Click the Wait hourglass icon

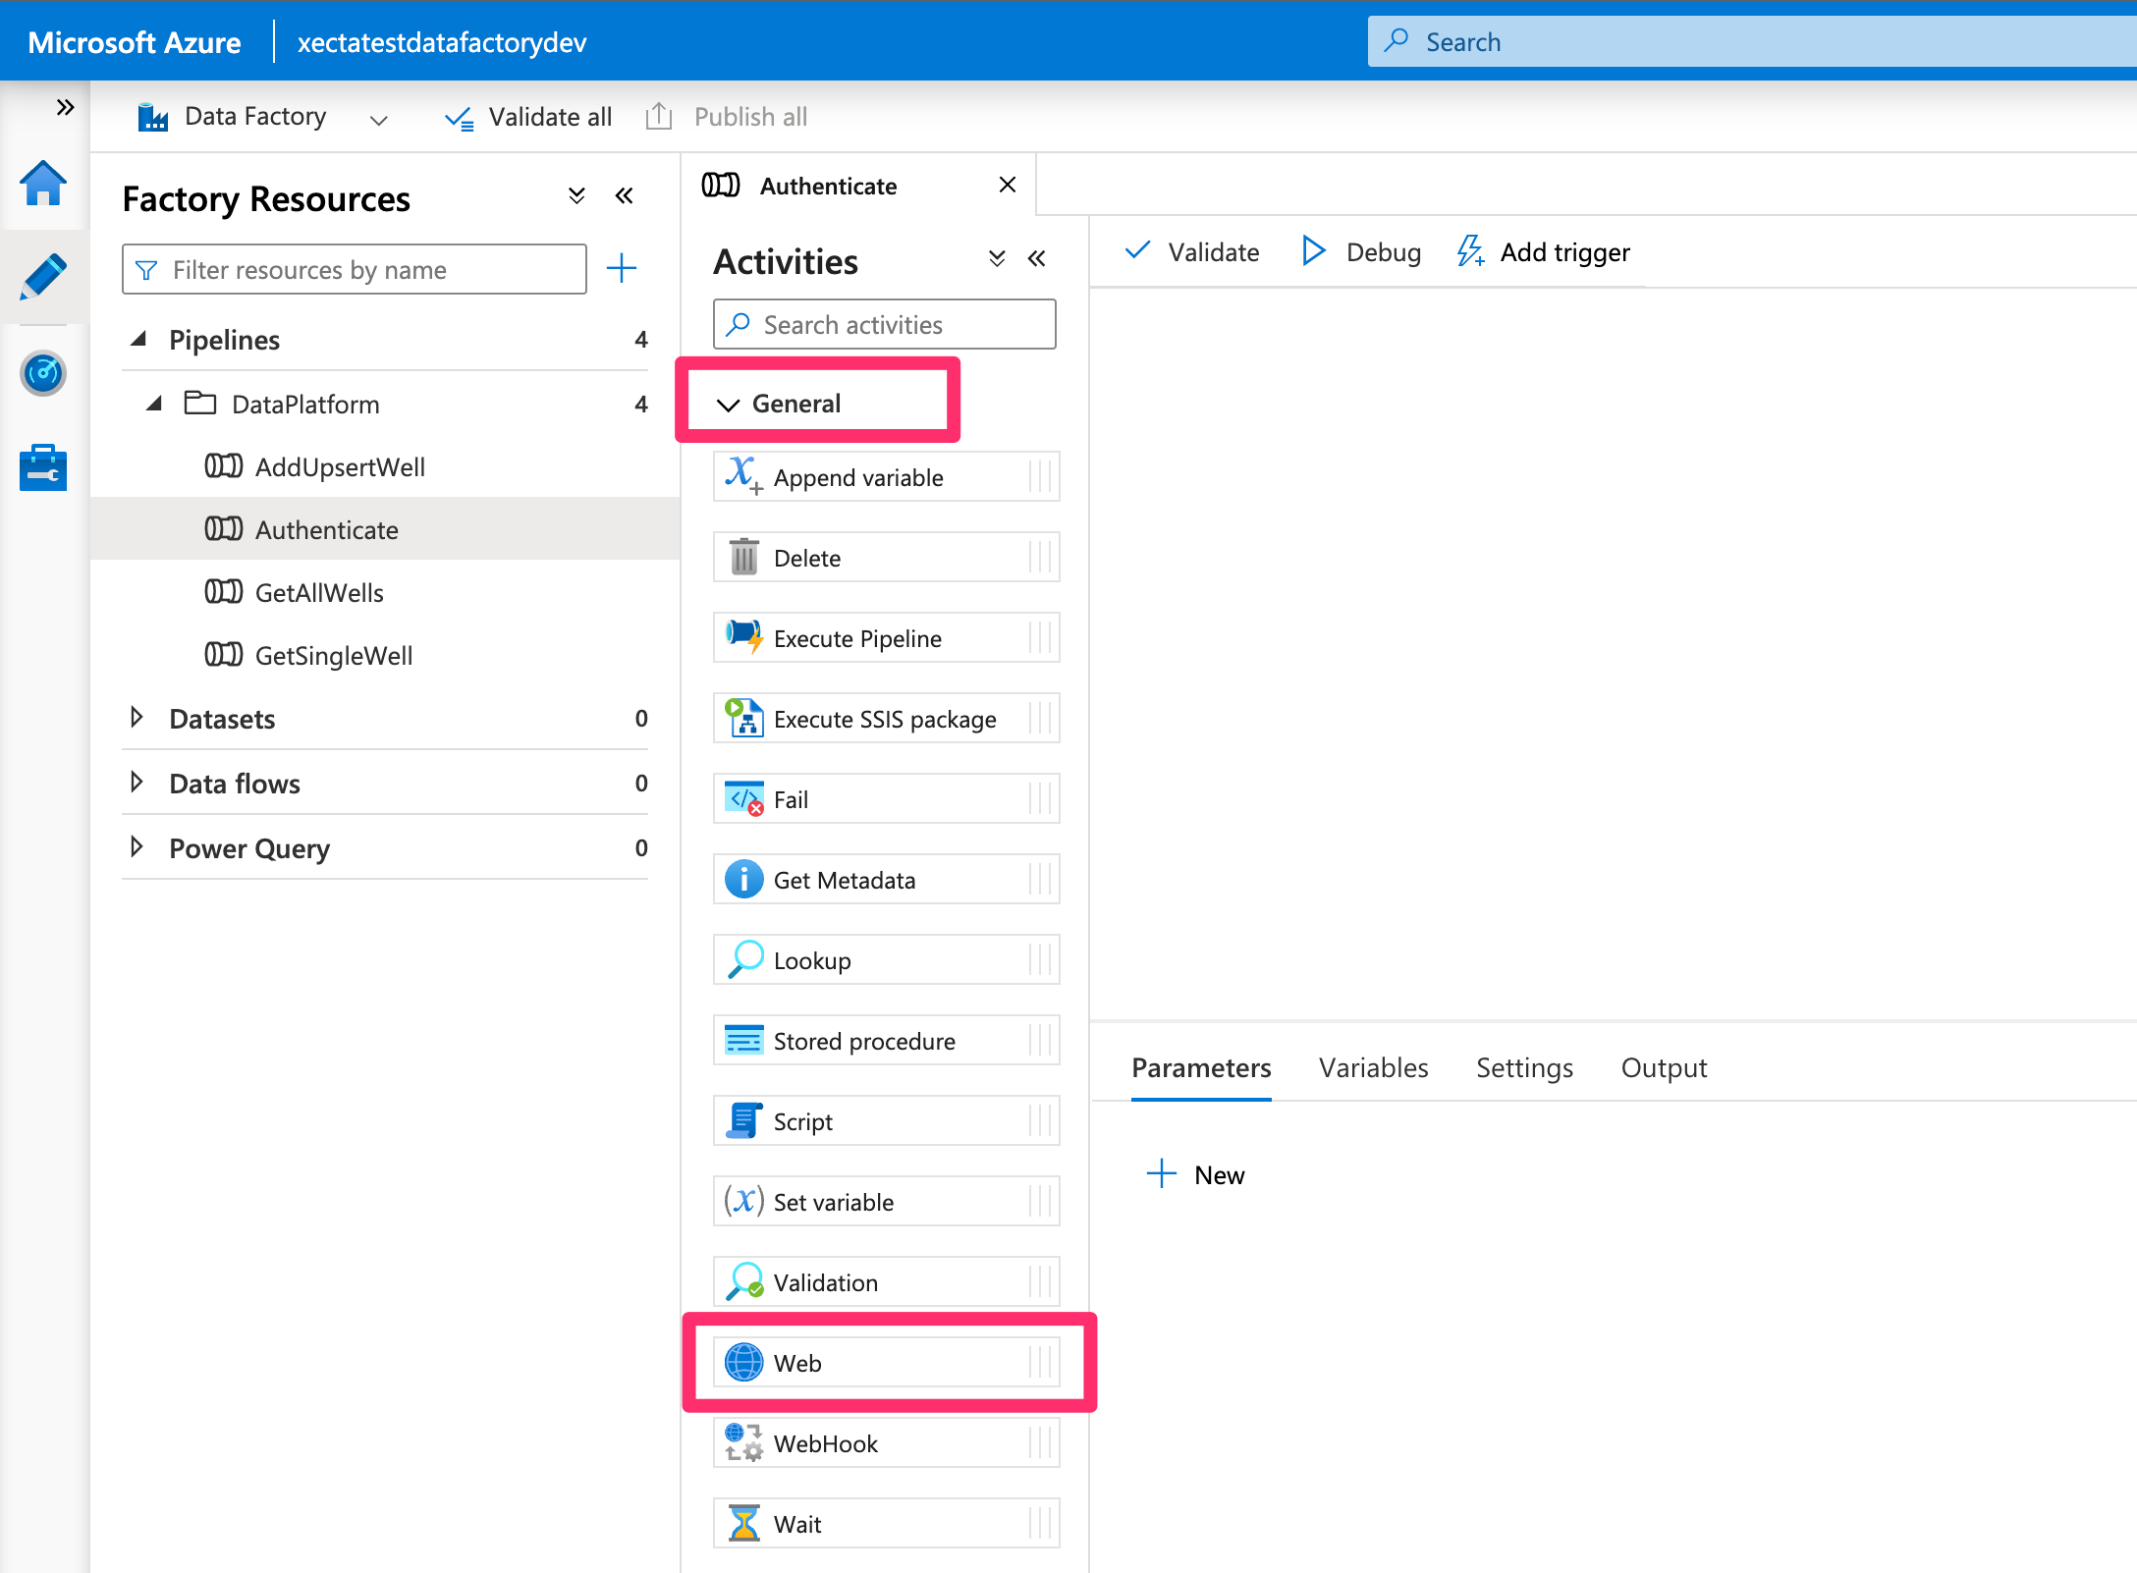[x=744, y=1523]
